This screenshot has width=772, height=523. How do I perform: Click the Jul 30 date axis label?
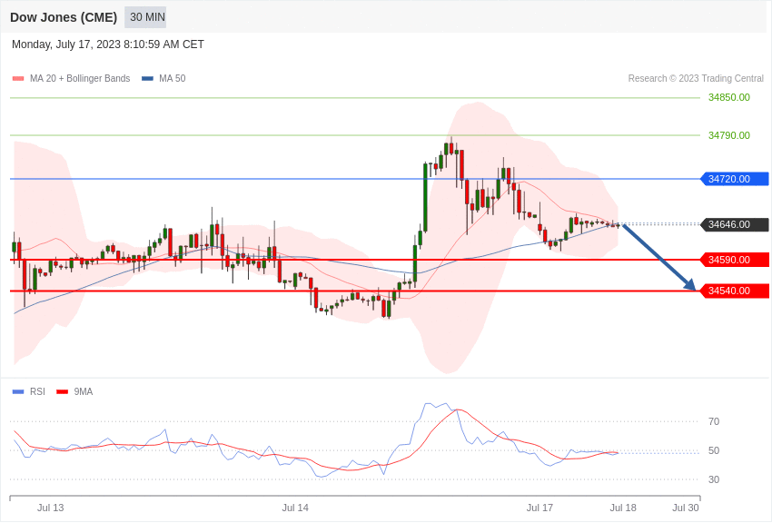pos(686,508)
